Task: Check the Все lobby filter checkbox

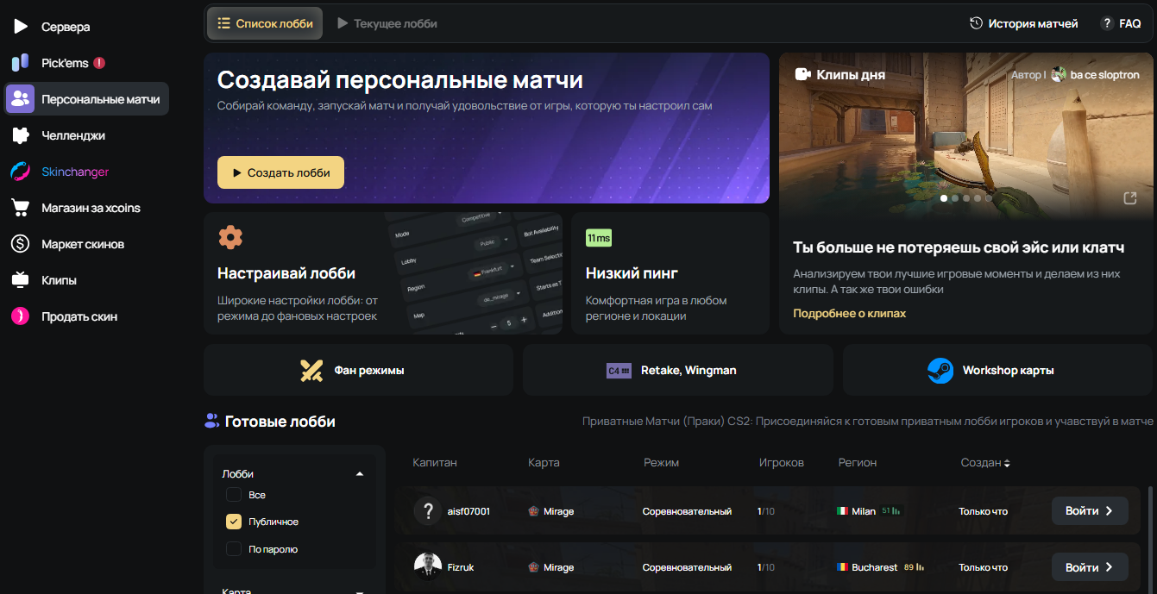Action: pyautogui.click(x=233, y=495)
